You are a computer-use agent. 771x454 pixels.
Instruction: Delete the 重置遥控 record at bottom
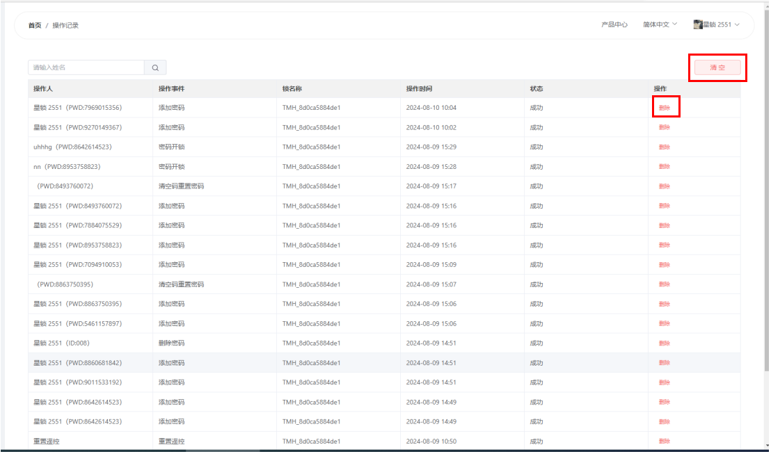(x=665, y=441)
